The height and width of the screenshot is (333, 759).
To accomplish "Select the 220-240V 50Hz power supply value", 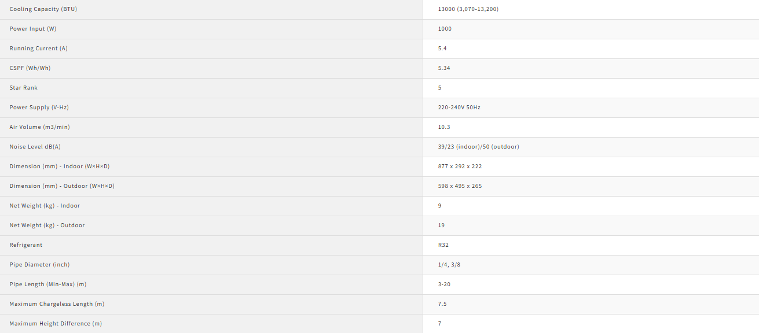I will coord(460,108).
